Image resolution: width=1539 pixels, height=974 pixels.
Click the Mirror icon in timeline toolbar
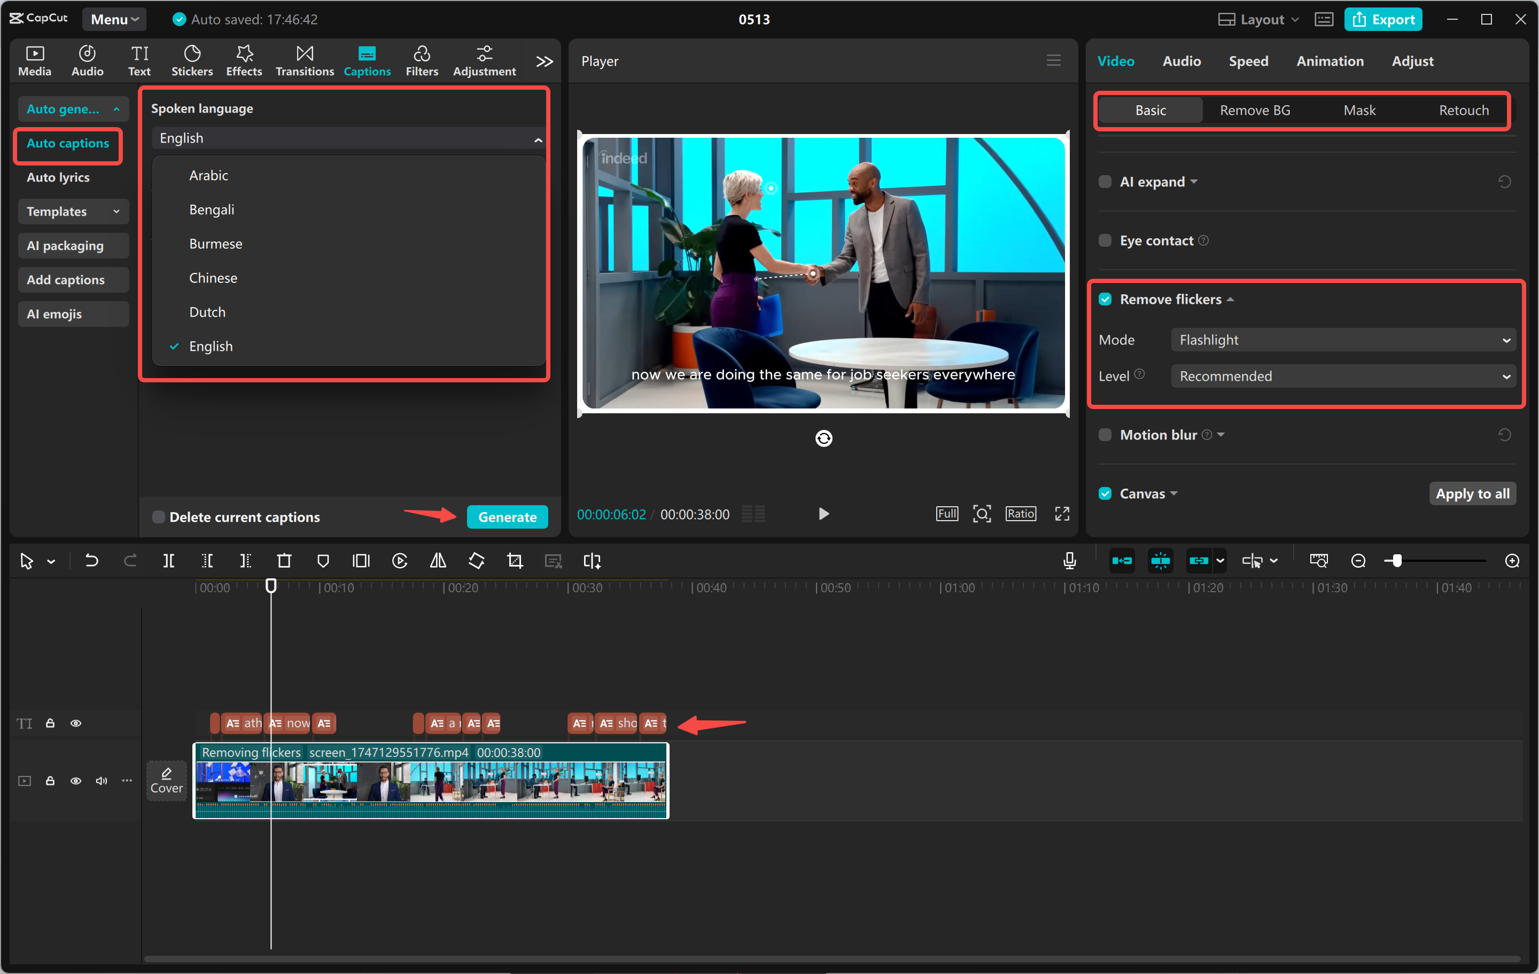438,561
